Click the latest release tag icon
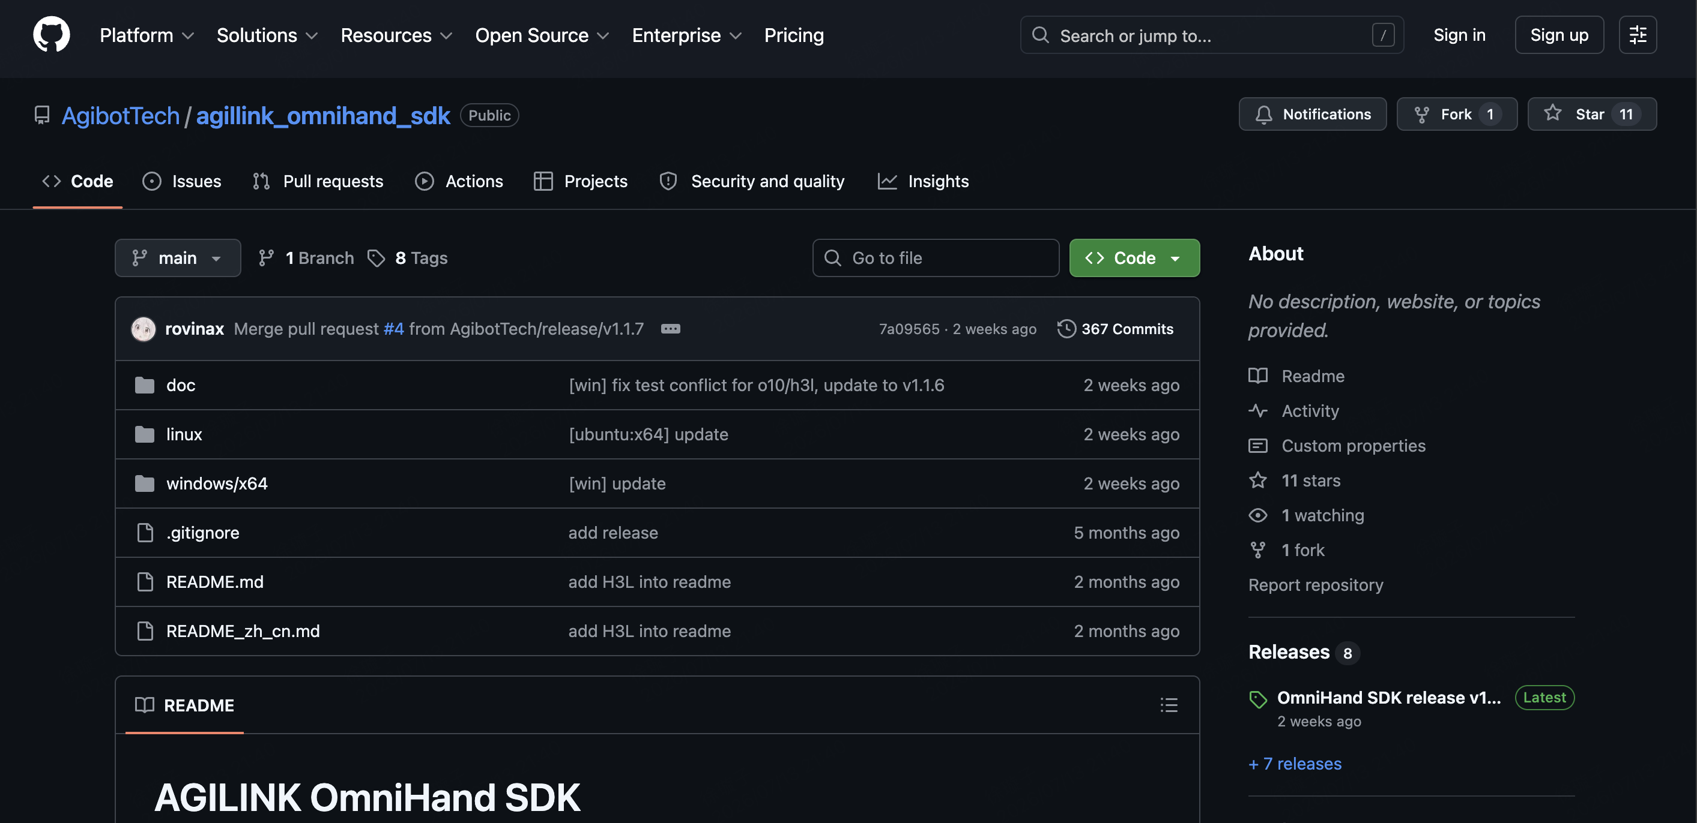Image resolution: width=1697 pixels, height=823 pixels. point(1258,699)
